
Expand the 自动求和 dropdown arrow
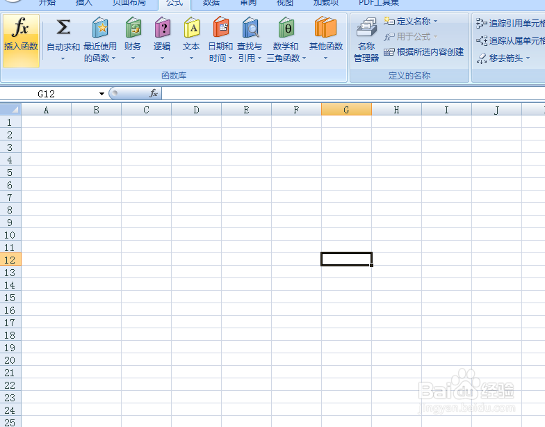(63, 58)
